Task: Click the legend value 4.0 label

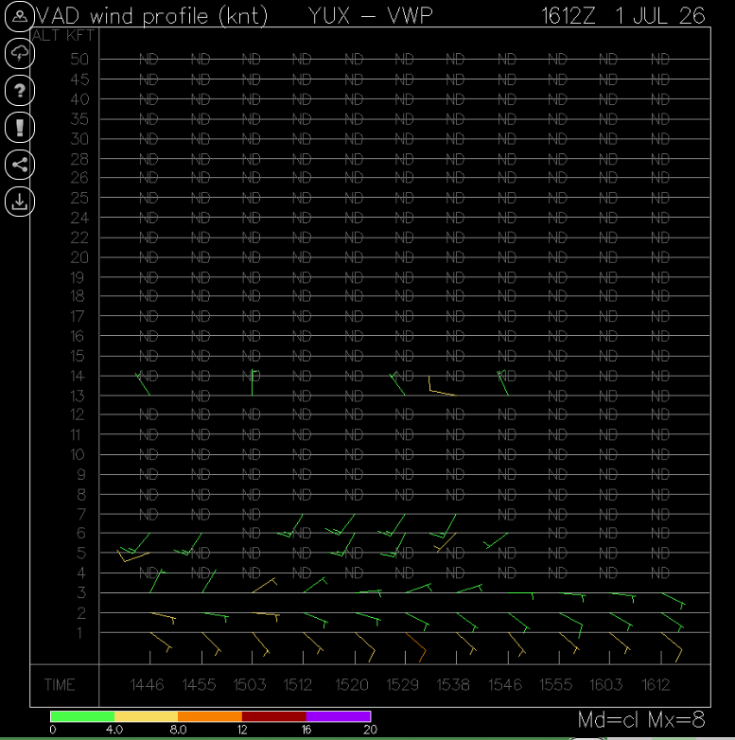Action: coord(114,731)
